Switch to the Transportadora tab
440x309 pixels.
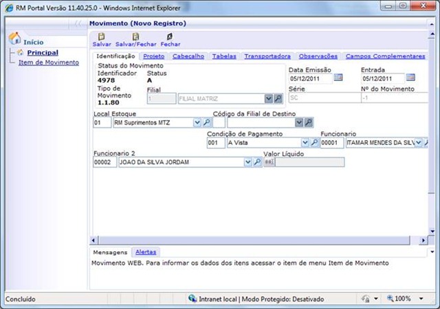(267, 56)
